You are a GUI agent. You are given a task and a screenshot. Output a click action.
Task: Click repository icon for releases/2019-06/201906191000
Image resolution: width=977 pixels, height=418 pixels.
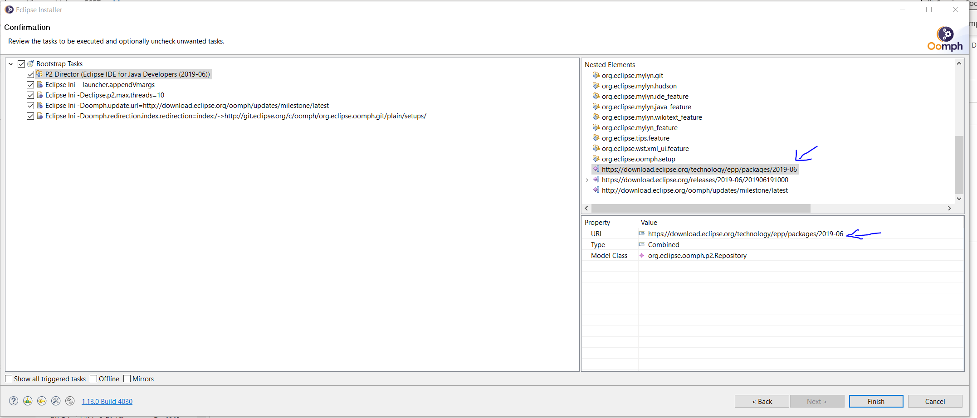pos(596,180)
